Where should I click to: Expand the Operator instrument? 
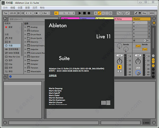tap(25, 57)
